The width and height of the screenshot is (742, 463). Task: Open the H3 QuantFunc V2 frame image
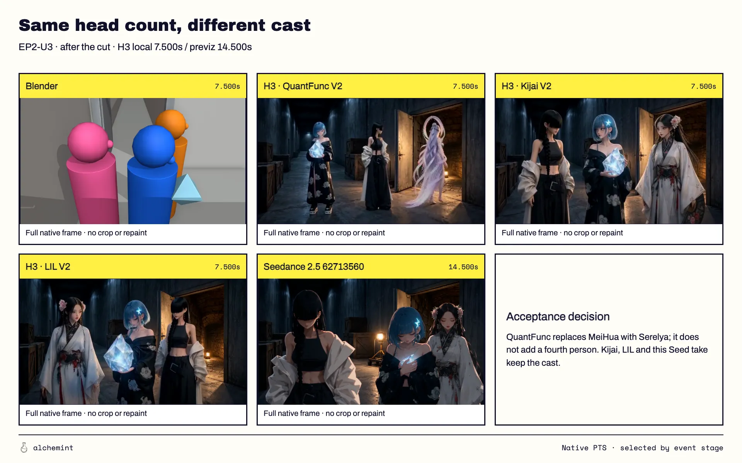pos(371,161)
